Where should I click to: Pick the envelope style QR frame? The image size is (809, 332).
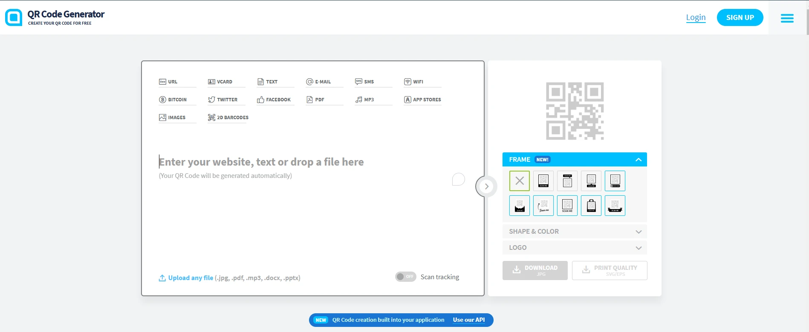click(x=519, y=206)
